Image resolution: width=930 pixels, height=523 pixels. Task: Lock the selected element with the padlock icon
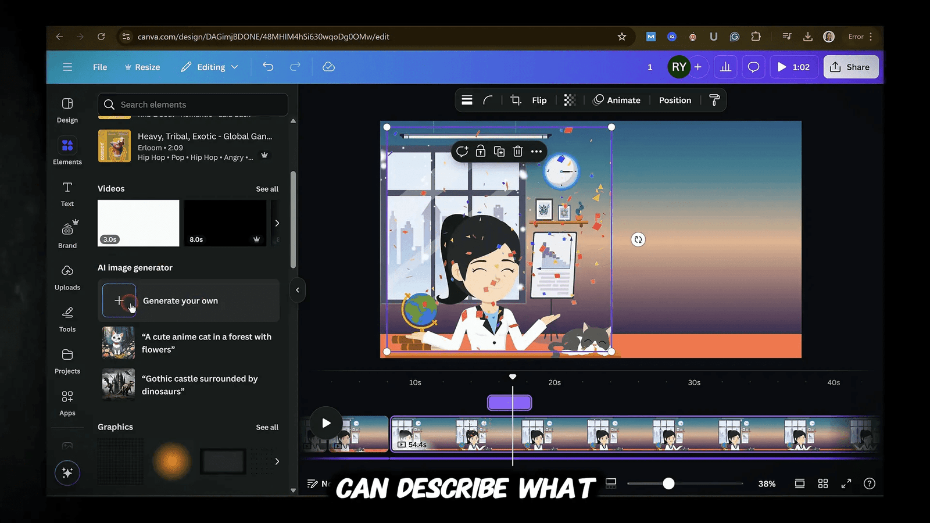[480, 151]
